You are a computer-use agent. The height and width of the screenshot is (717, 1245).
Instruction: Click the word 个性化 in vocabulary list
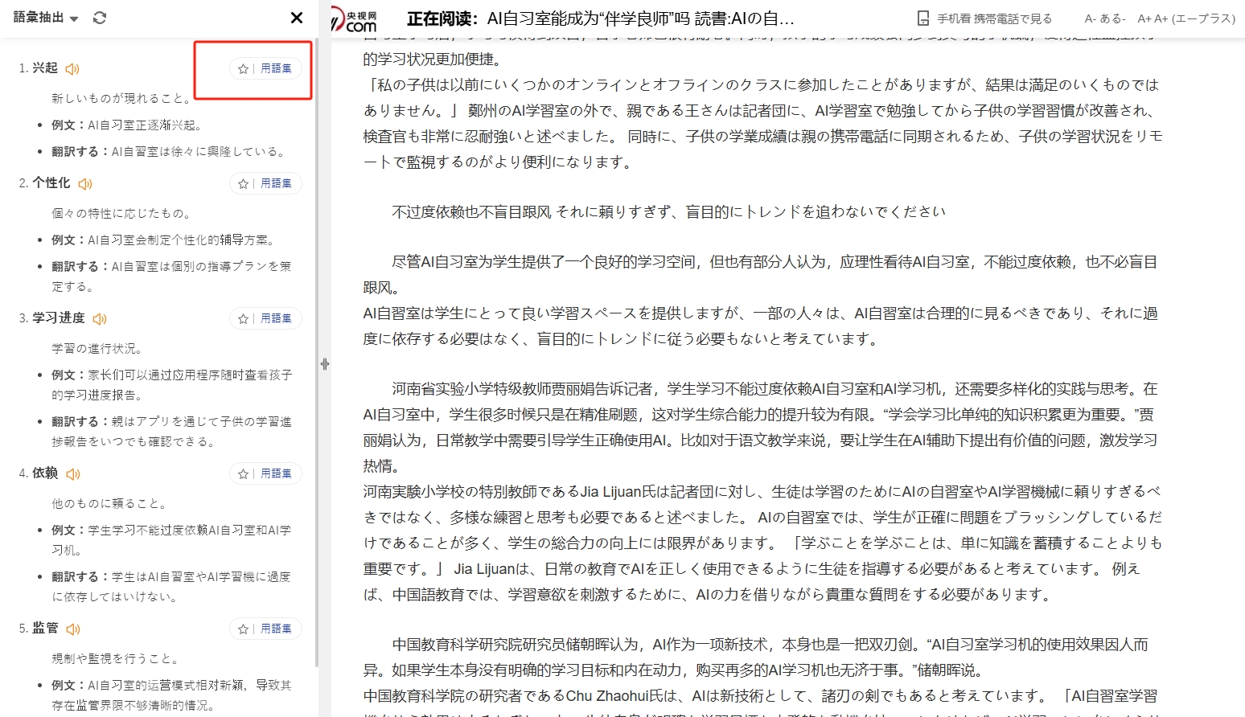[x=51, y=183]
